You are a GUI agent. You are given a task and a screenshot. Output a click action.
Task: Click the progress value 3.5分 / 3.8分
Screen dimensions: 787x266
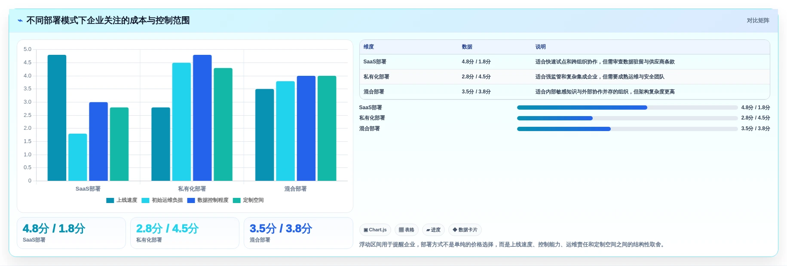756,129
